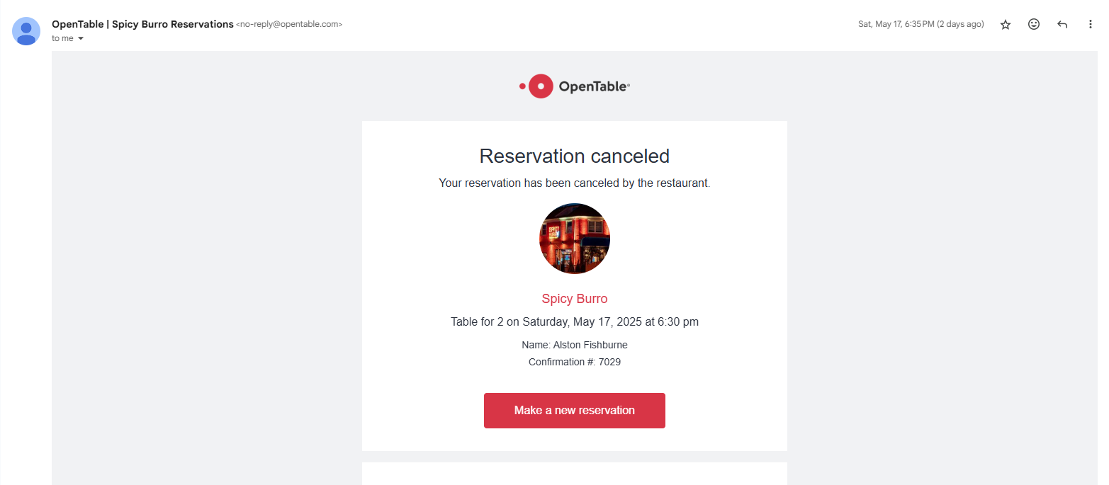Image resolution: width=1109 pixels, height=485 pixels.
Task: Open the Spicy Burro restaurant photo
Action: [x=574, y=239]
